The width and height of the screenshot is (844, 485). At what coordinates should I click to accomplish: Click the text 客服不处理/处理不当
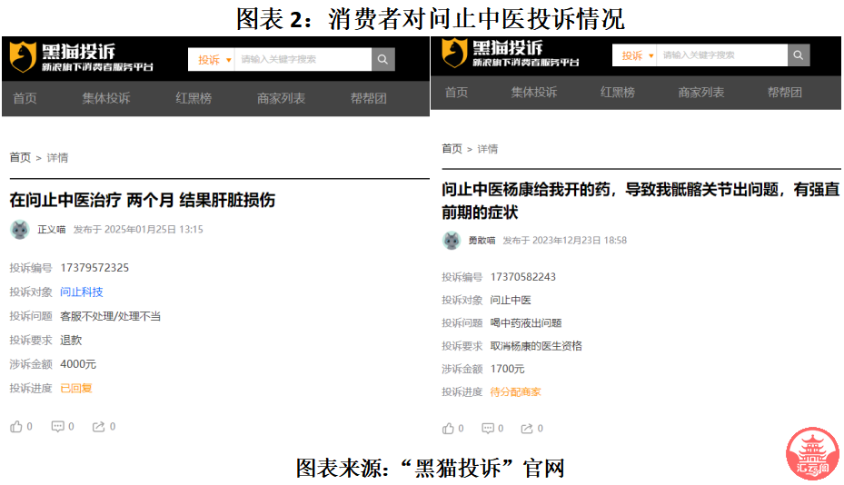tap(110, 316)
